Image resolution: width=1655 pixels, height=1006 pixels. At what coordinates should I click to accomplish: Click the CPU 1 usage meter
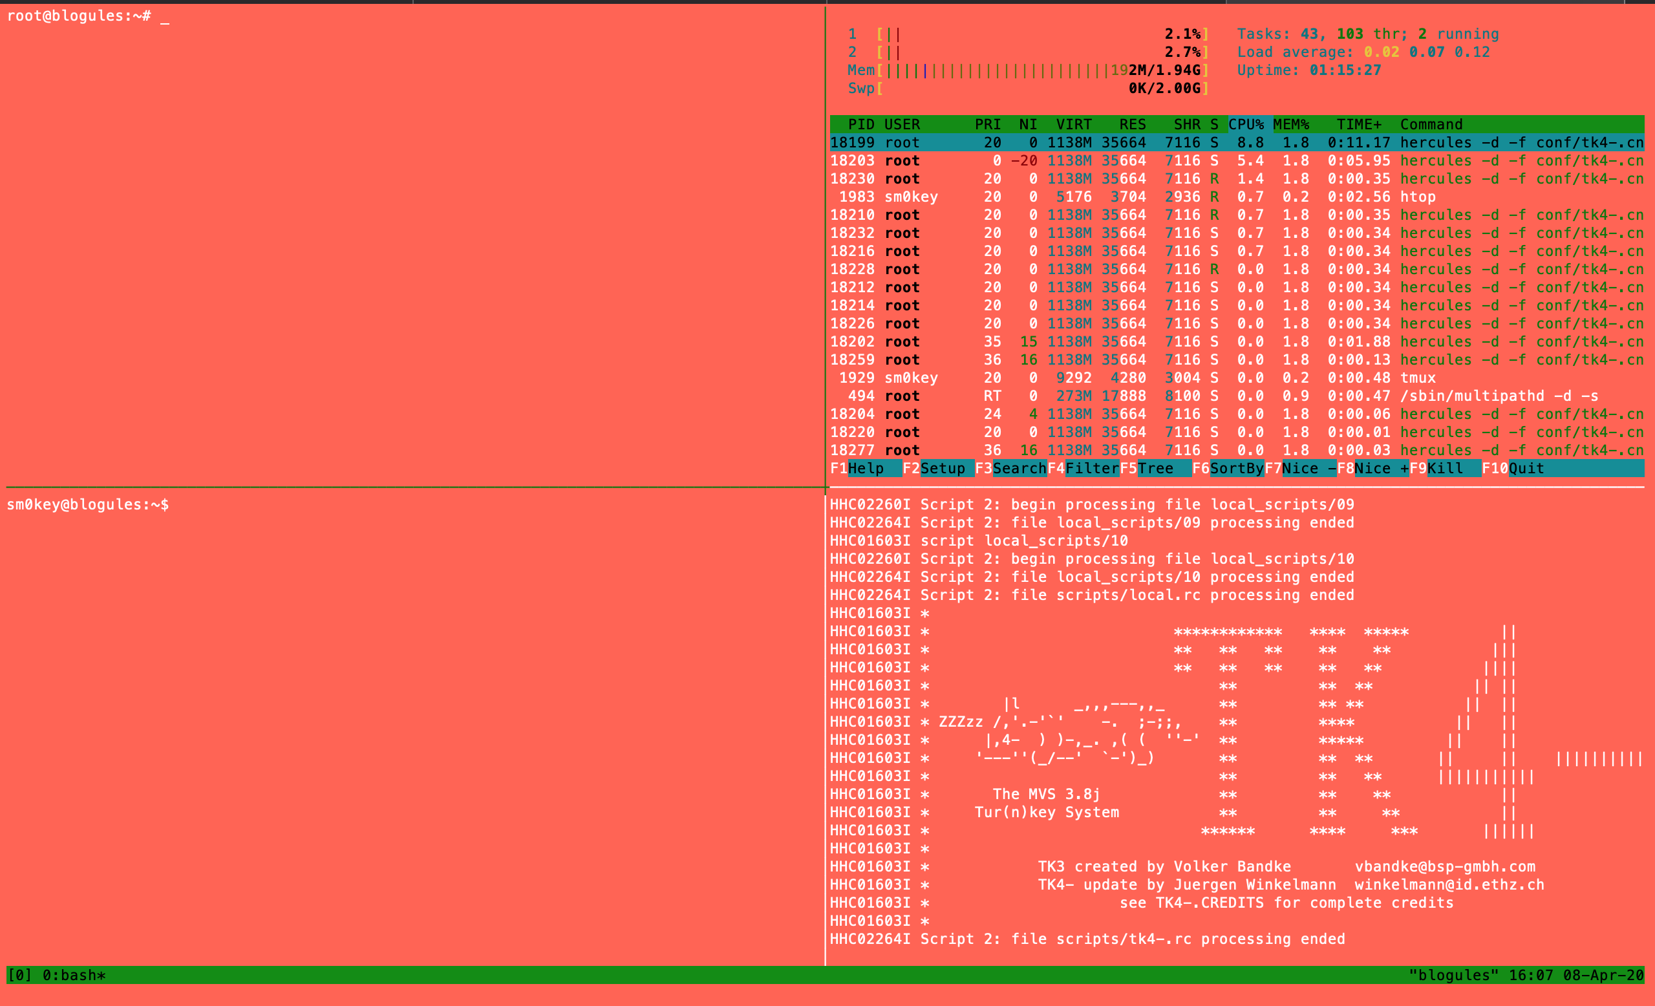pos(1029,34)
